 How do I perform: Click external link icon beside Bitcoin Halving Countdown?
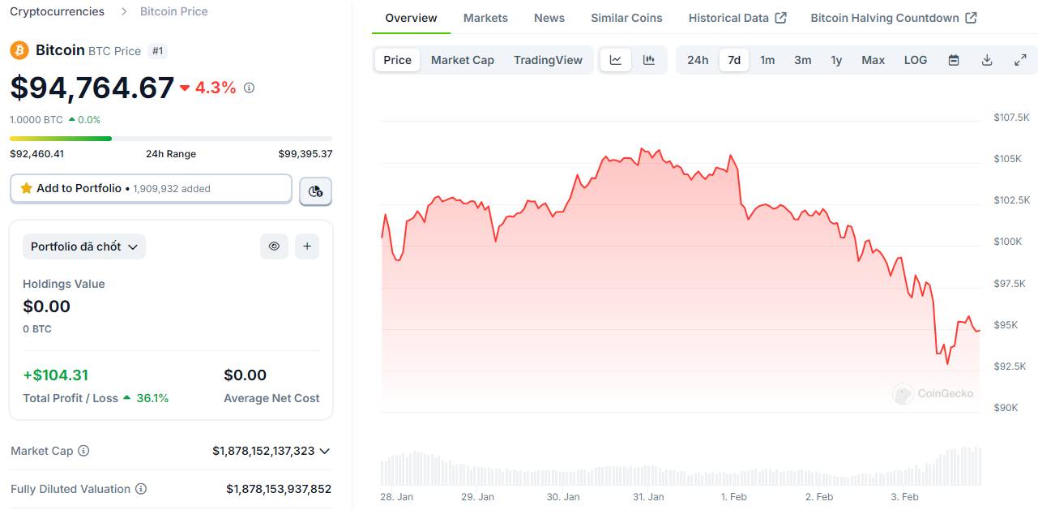coord(971,18)
